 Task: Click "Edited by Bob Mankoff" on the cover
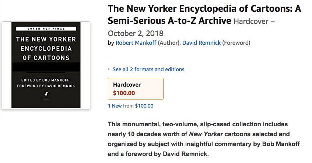[46, 80]
